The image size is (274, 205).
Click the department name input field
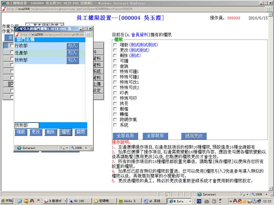27,126
